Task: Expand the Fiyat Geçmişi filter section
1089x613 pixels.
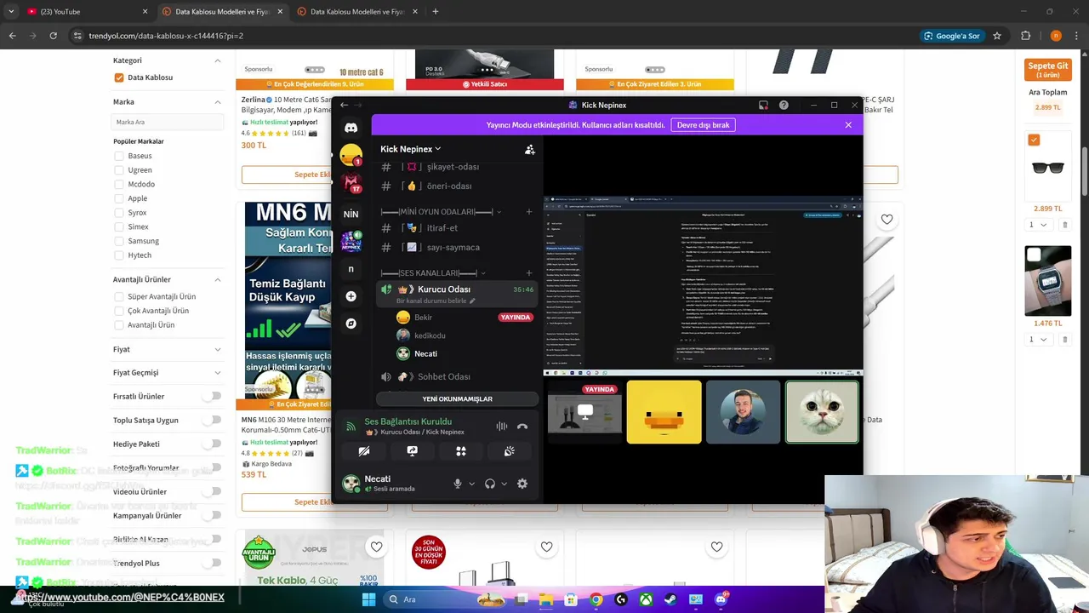Action: pyautogui.click(x=217, y=373)
